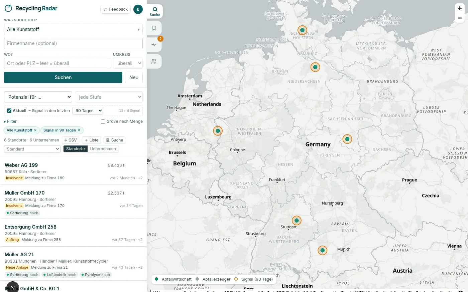Change the 90 Tagen signal period dropdown

point(88,111)
